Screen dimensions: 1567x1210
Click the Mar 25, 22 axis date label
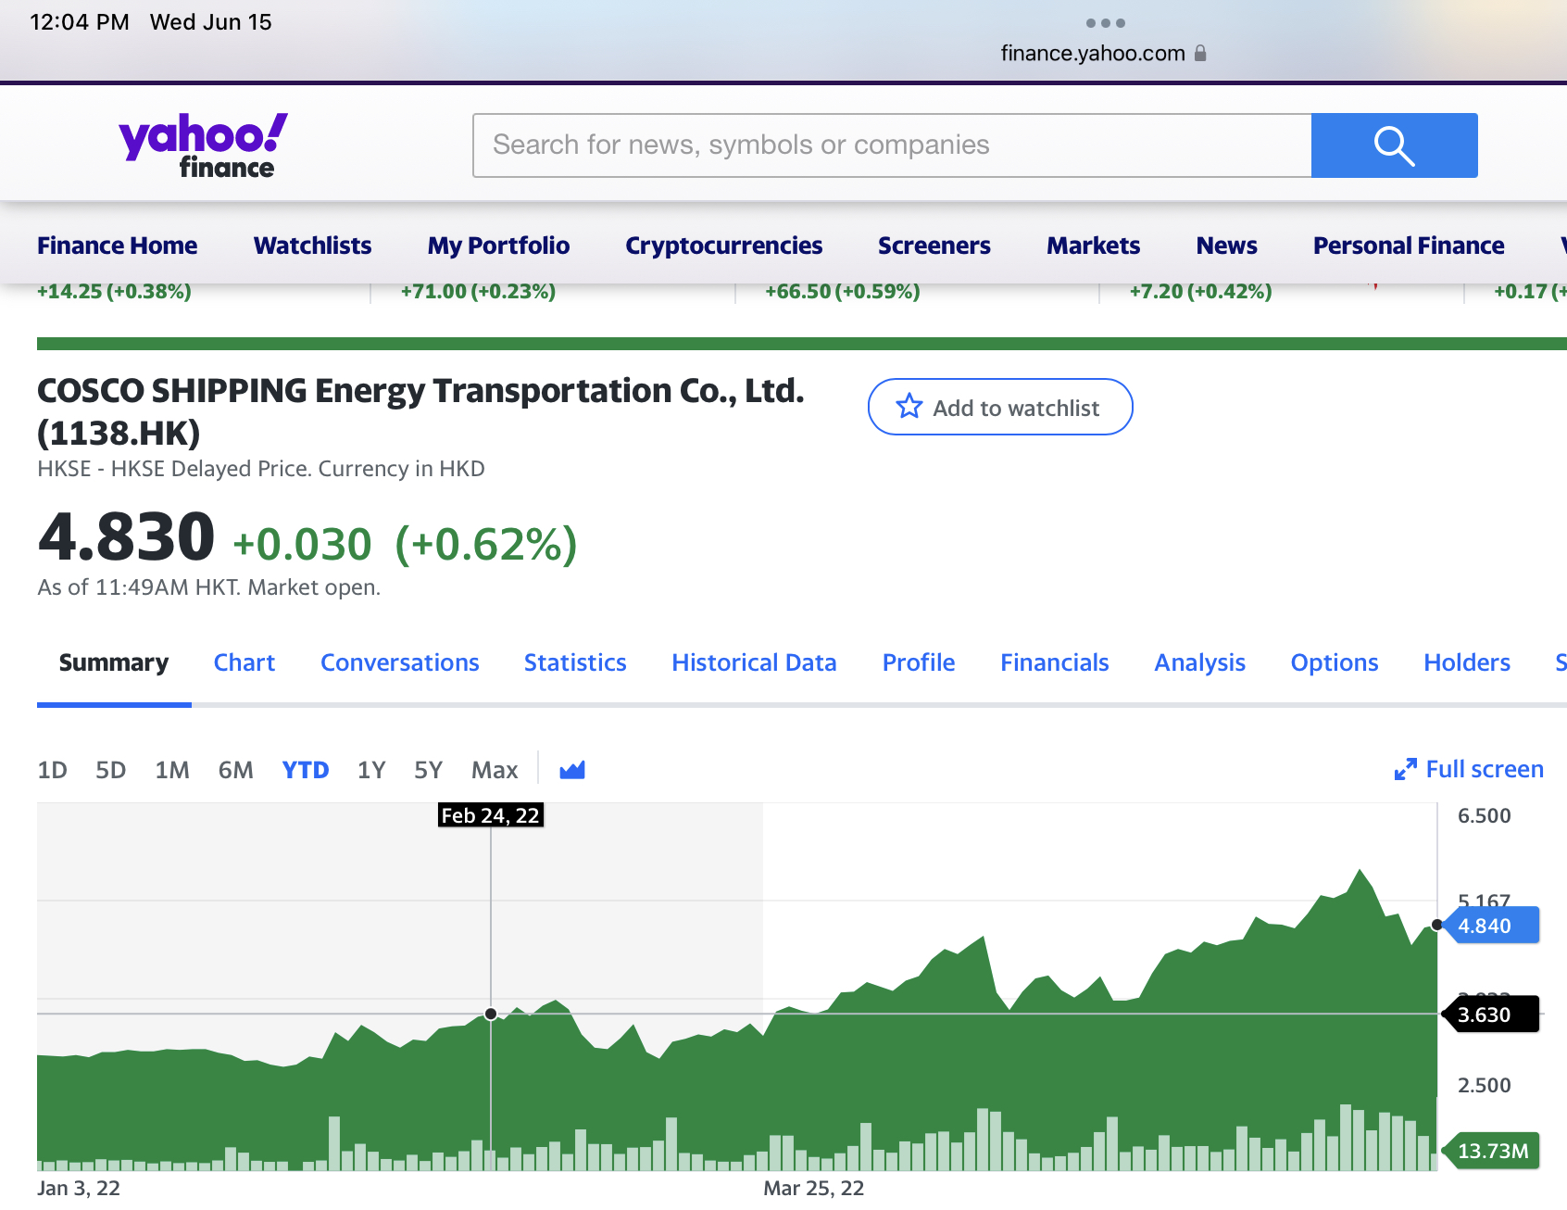[813, 1188]
